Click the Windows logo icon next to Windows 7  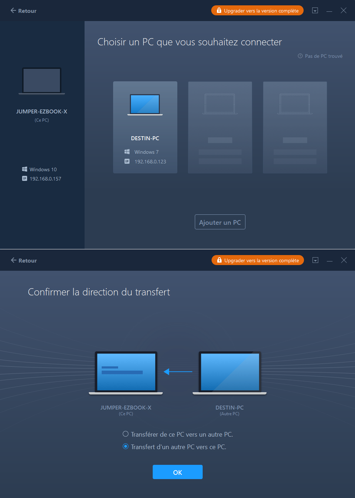pos(127,152)
